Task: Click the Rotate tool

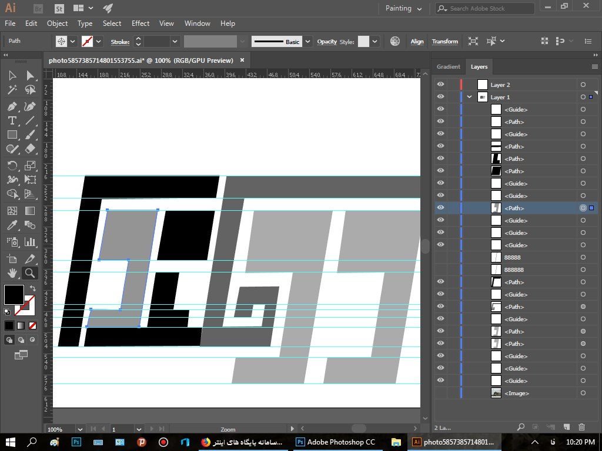Action: pyautogui.click(x=12, y=166)
